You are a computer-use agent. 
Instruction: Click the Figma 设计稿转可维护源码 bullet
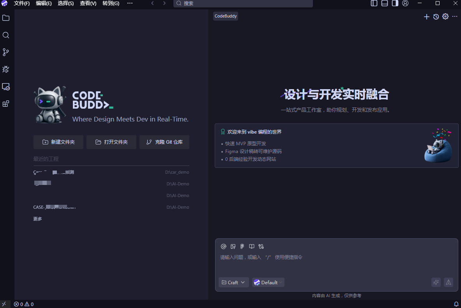pyautogui.click(x=253, y=151)
